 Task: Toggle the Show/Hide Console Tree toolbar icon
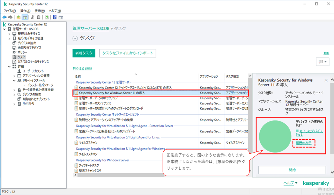[x=24, y=17]
